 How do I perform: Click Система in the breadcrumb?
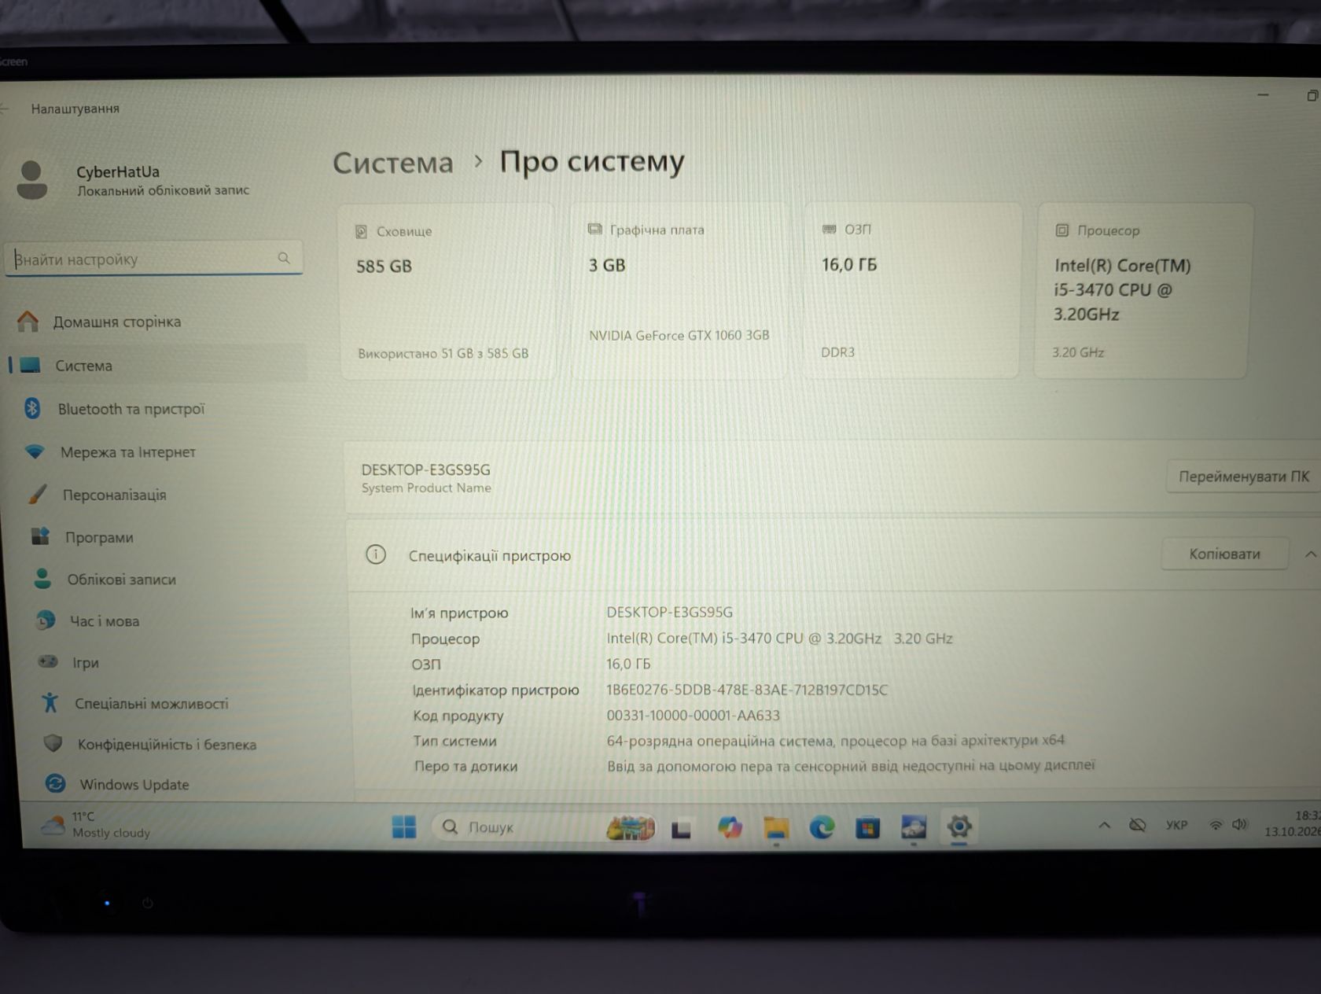[x=393, y=163]
